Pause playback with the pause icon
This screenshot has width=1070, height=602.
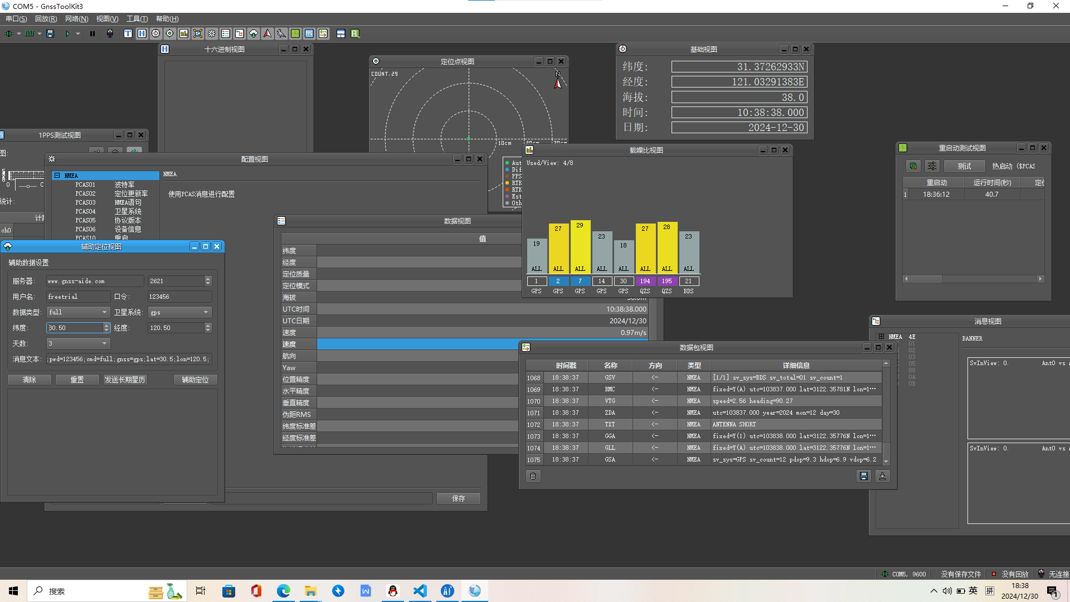pos(93,33)
